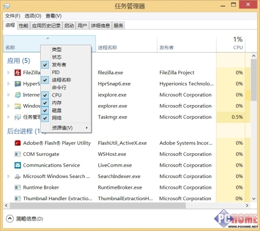The image size is (260, 231).
Task: Select the HprSnap6.exe process name cell
Action: click(x=114, y=84)
